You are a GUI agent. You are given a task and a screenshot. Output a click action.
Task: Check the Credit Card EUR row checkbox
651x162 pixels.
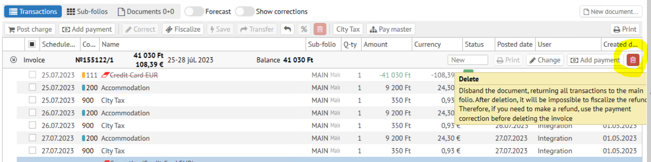click(x=32, y=75)
